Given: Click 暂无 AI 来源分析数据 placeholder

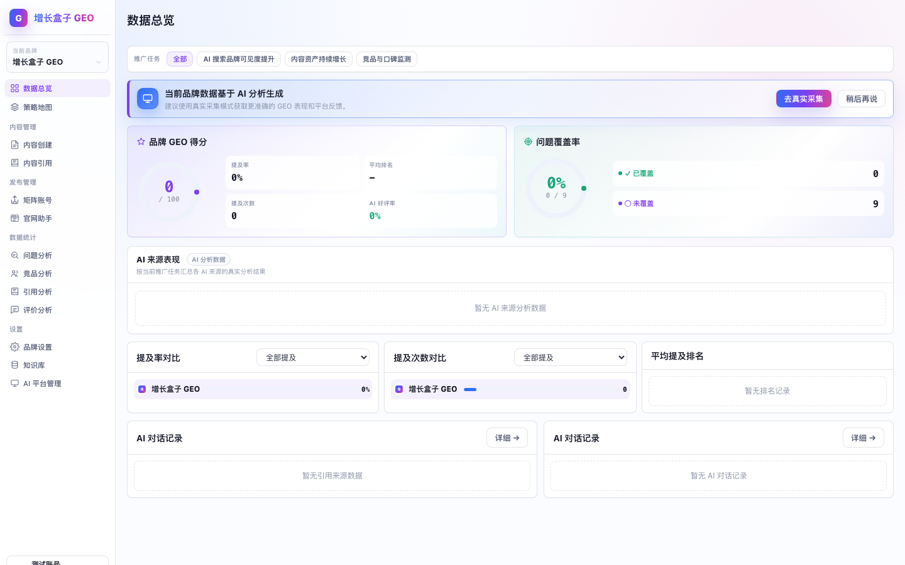Looking at the screenshot, I should [510, 308].
